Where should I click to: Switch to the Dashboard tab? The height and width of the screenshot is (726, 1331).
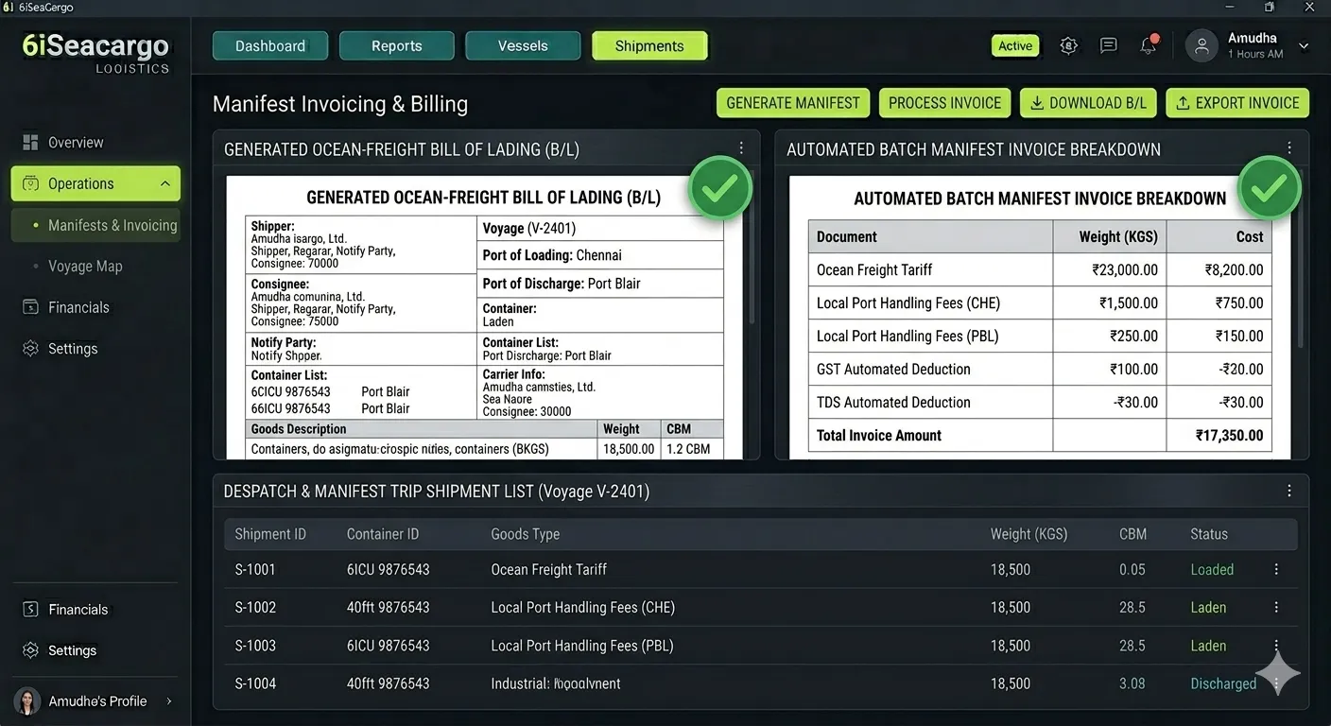(270, 45)
